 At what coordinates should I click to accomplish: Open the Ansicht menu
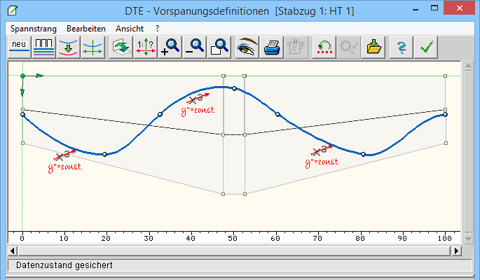pyautogui.click(x=130, y=28)
